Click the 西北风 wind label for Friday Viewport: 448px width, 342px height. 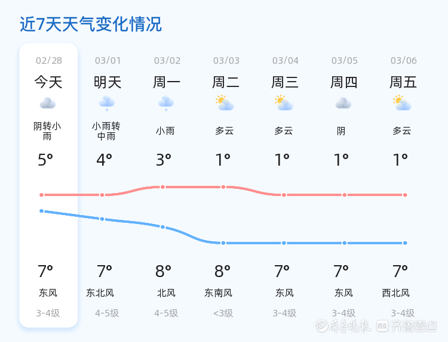coord(396,293)
